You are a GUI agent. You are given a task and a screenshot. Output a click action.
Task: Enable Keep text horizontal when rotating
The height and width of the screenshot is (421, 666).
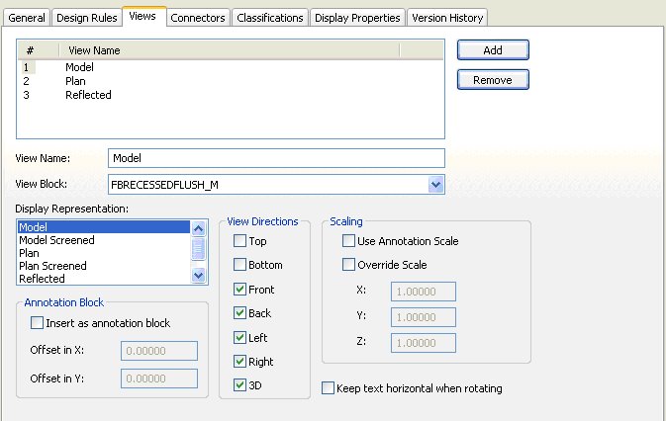point(329,389)
